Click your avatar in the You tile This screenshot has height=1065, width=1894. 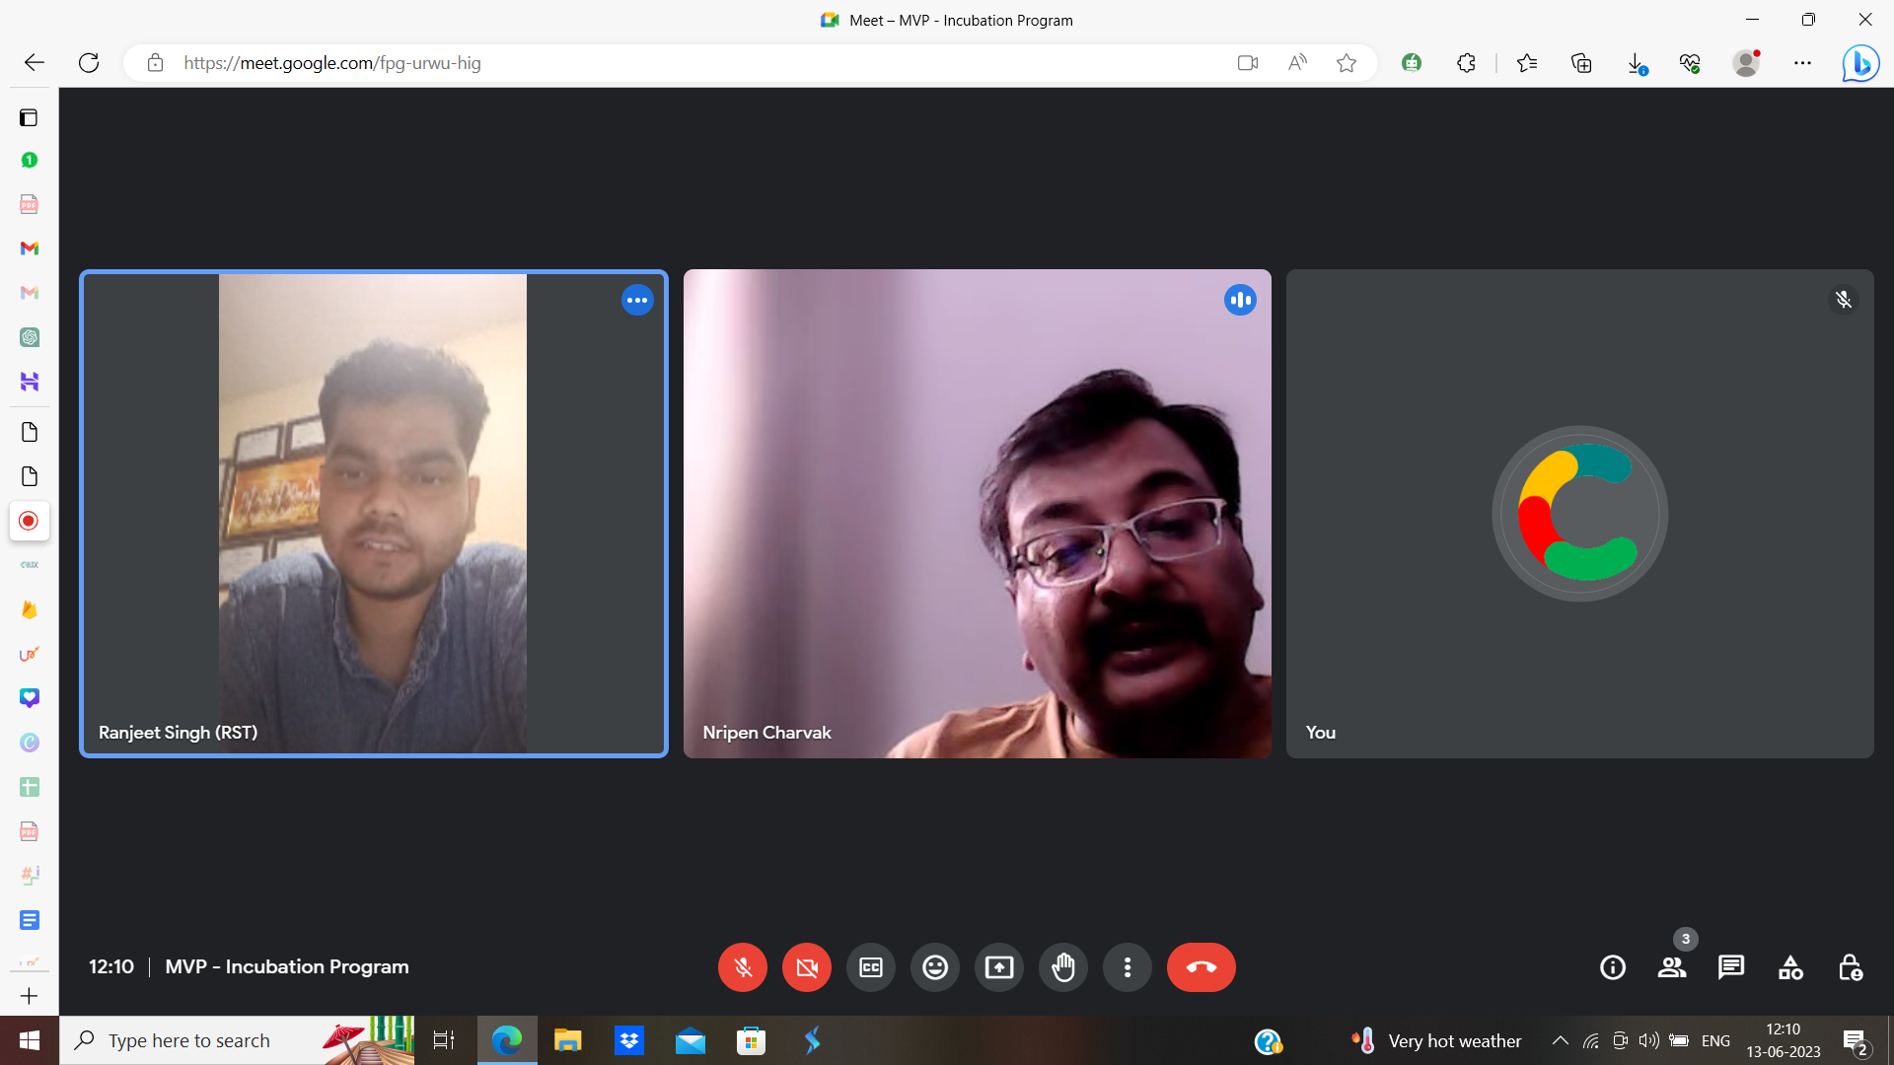(1579, 513)
